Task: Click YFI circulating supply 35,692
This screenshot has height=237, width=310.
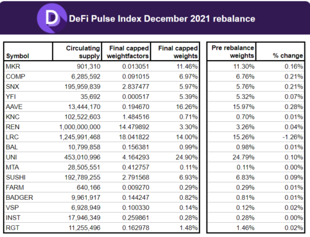Action: [x=91, y=97]
